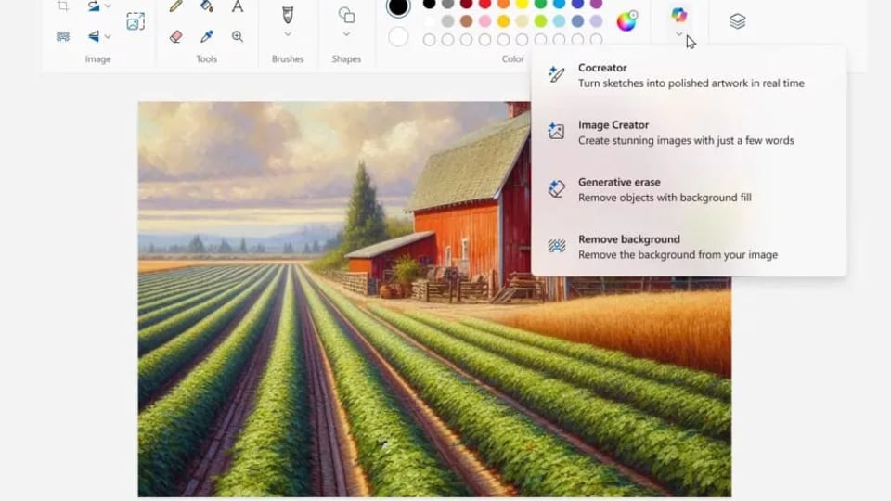891x501 pixels.
Task: Select the Eraser tool
Action: (x=176, y=37)
